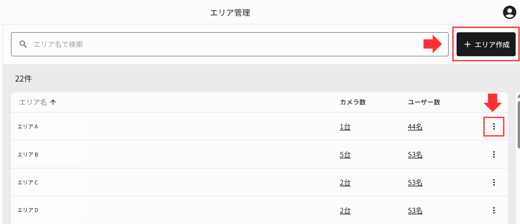Focus the エリア名で検索 search field
The height and width of the screenshot is (224, 520).
(230, 44)
